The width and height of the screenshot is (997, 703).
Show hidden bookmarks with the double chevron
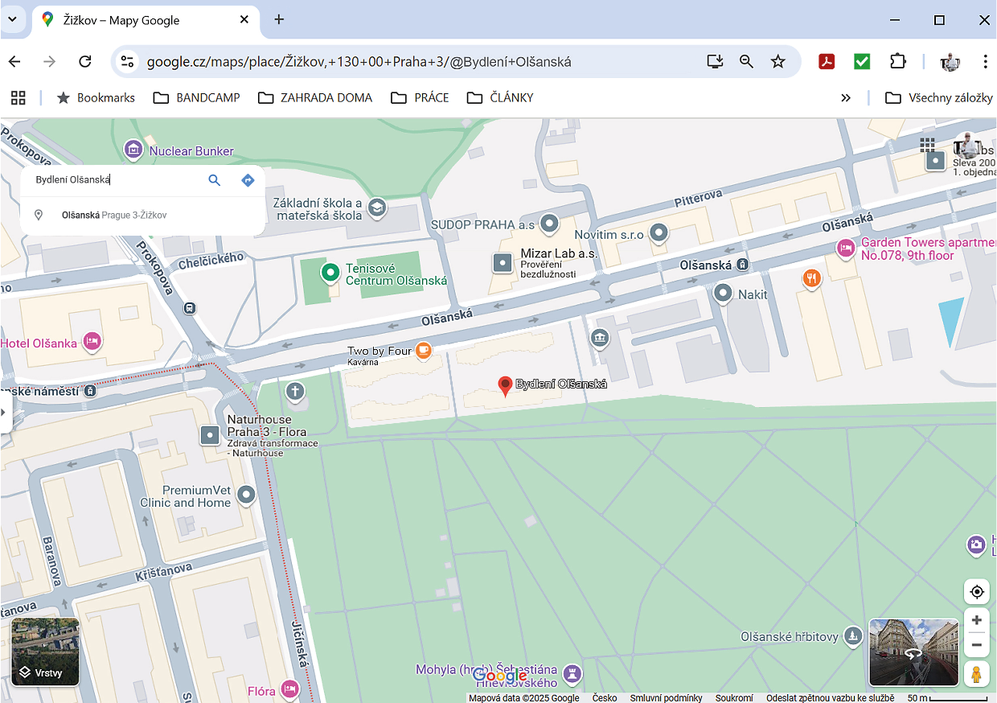click(x=846, y=98)
